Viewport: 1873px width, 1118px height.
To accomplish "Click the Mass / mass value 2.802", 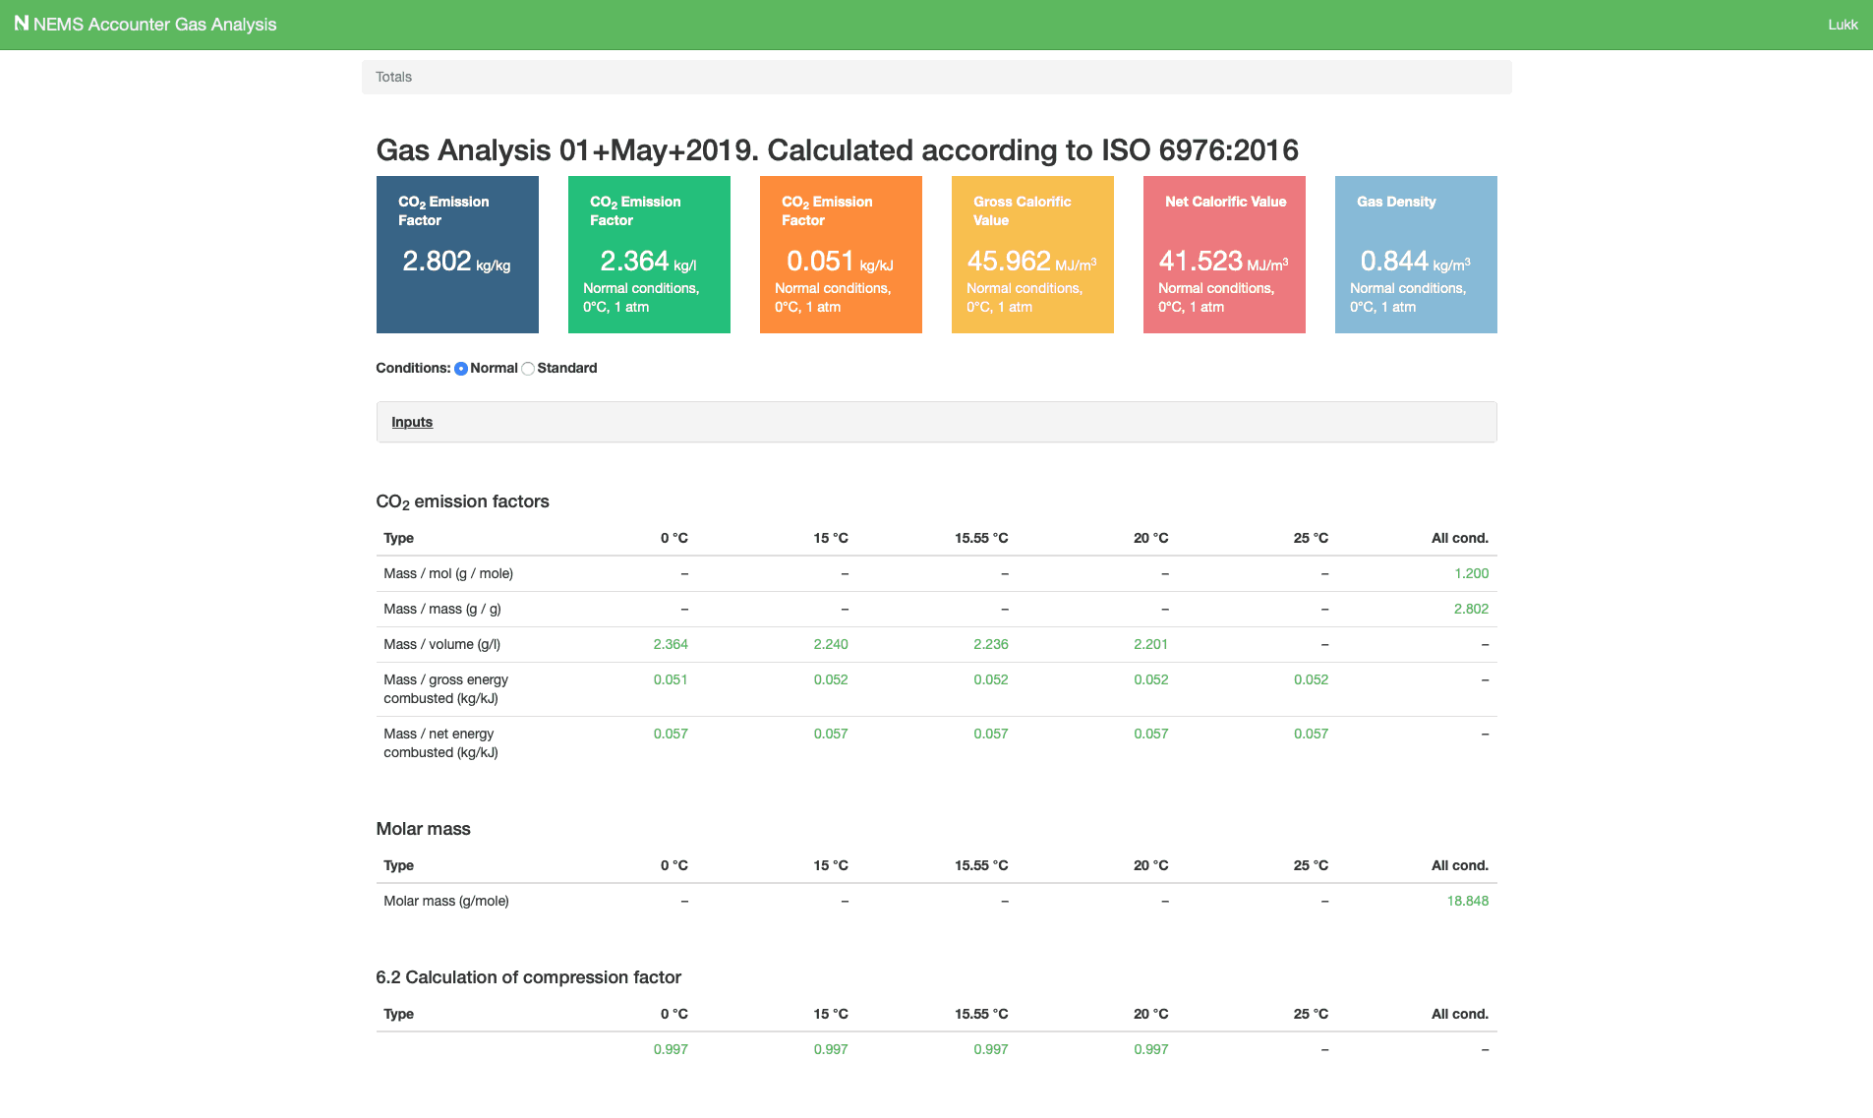I will pyautogui.click(x=1471, y=609).
